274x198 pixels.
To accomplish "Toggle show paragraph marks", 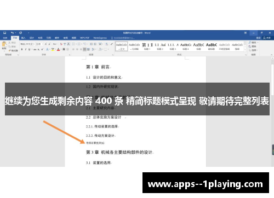I will pos(112,44).
